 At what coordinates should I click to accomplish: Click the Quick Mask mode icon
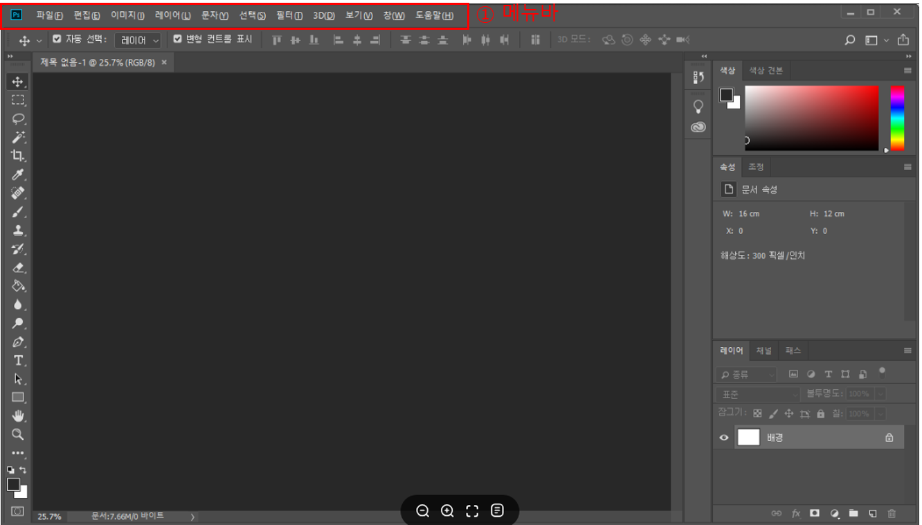pos(17,511)
